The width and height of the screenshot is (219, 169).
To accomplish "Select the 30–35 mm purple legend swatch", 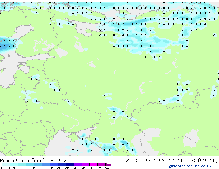I will [78, 165].
